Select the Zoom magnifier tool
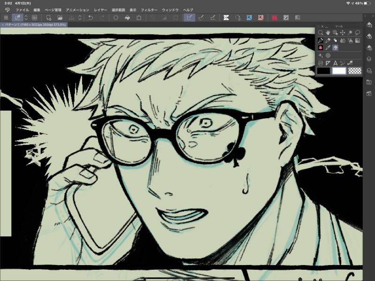 pos(321,33)
